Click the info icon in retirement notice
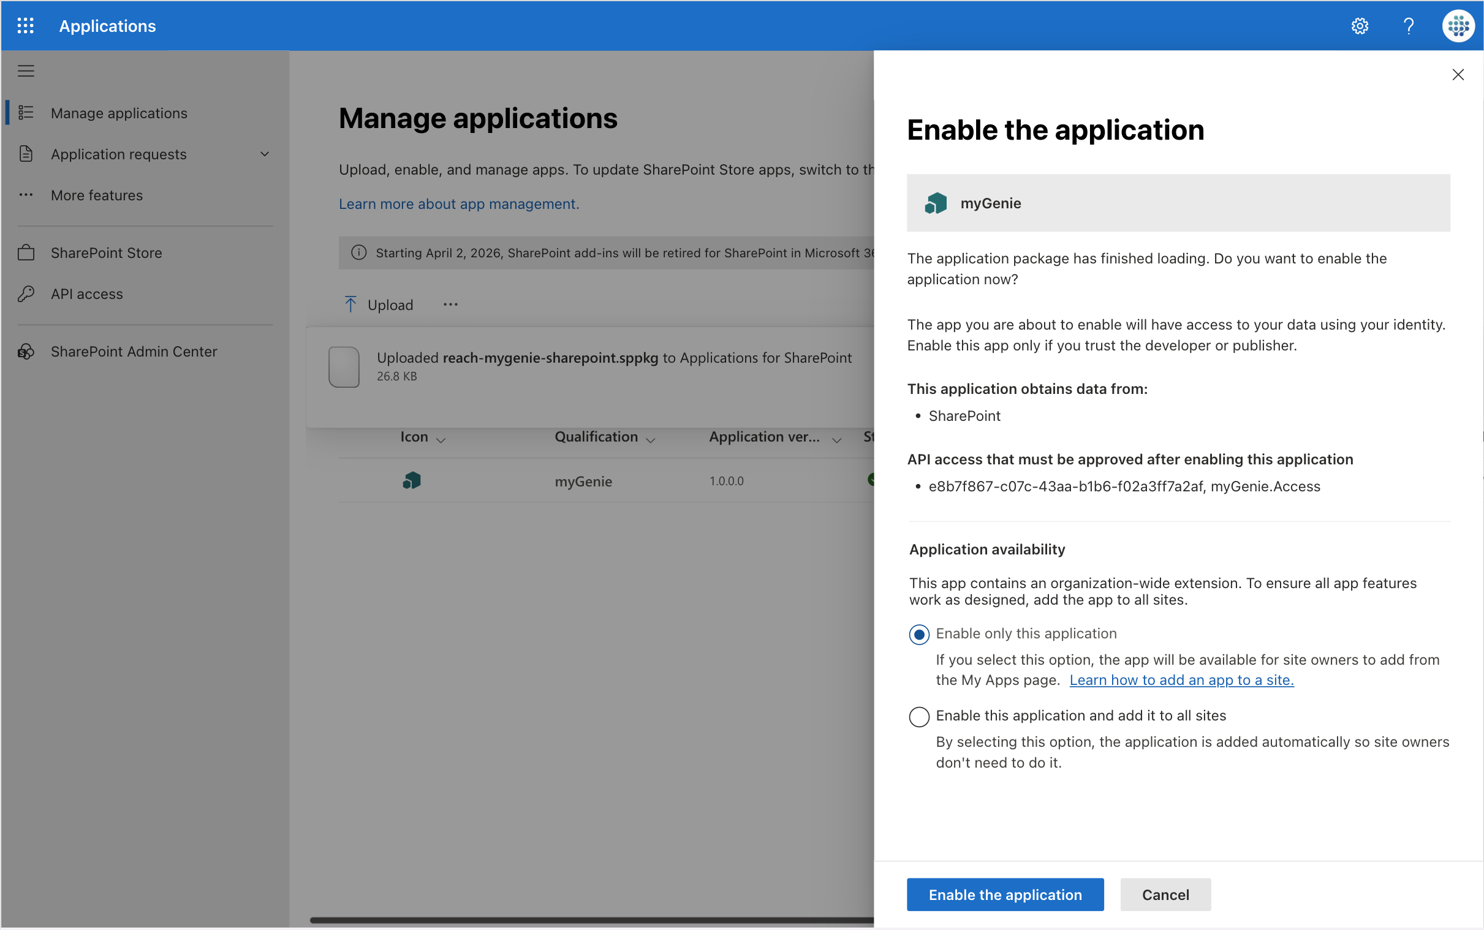The width and height of the screenshot is (1484, 930). 358,253
